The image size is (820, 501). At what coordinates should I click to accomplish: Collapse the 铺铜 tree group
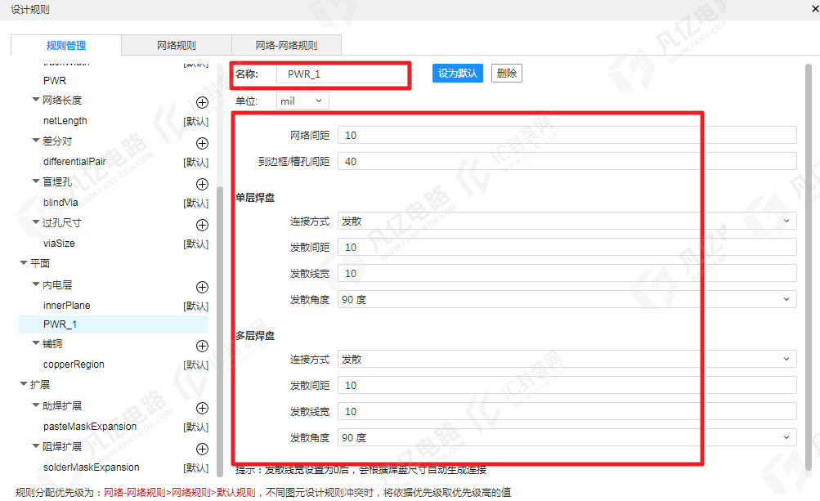[35, 343]
